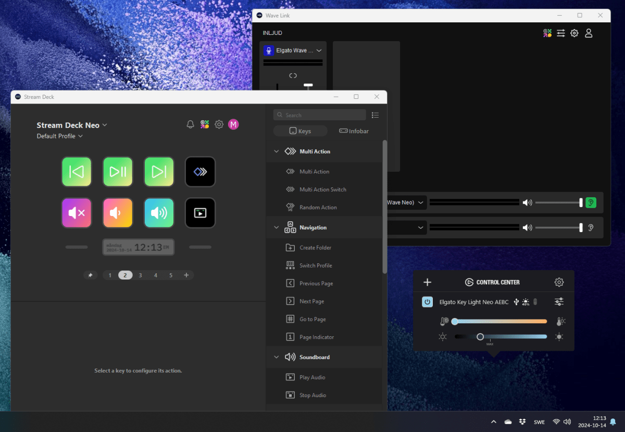Open the Default Profile dropdown
625x432 pixels.
59,136
